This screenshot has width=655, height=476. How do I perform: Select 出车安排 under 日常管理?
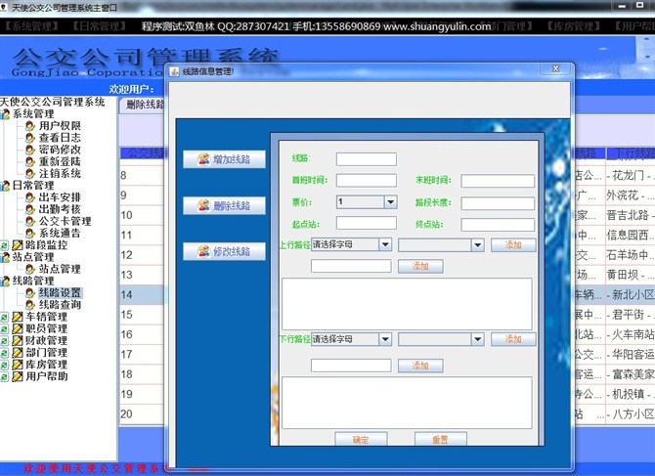tap(60, 197)
